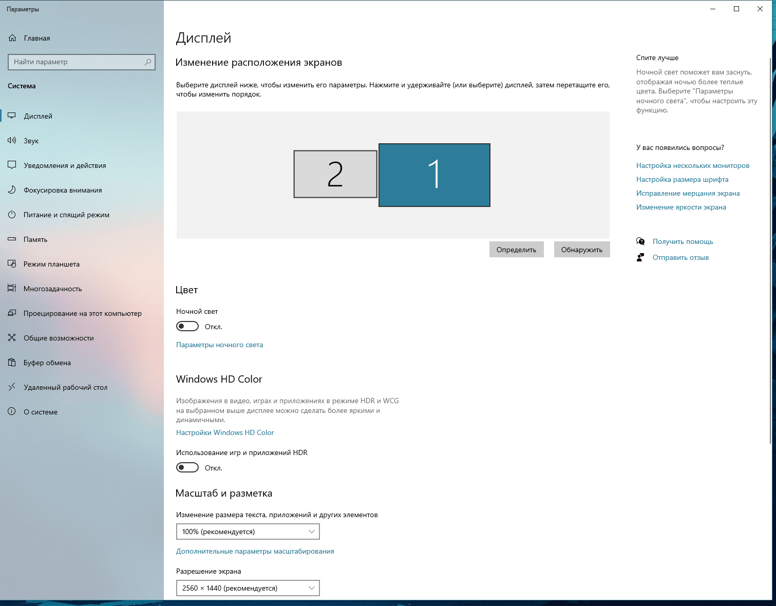This screenshot has width=776, height=606.
Task: Click the Память storage icon
Action: [12, 239]
